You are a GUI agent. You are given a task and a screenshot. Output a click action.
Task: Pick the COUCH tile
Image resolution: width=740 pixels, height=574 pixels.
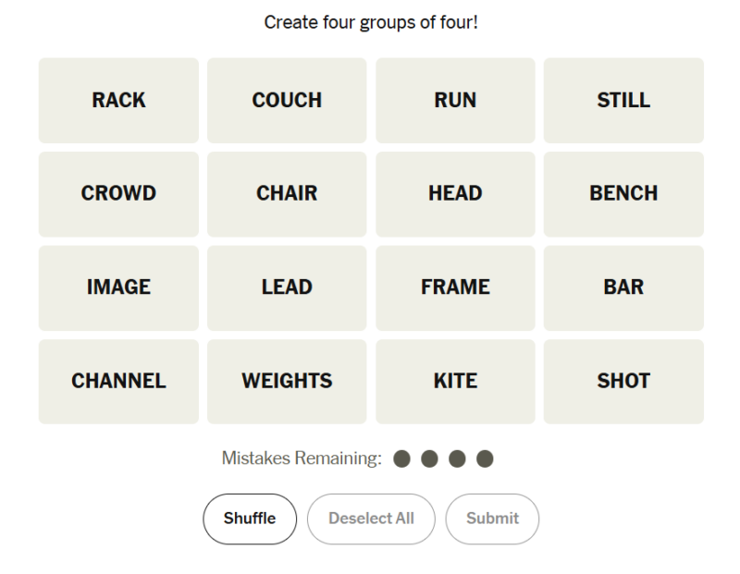287,100
